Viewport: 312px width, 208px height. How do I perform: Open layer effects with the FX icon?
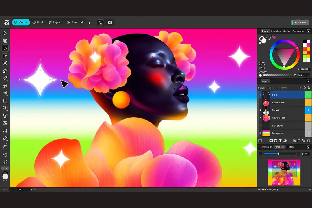(x=271, y=141)
